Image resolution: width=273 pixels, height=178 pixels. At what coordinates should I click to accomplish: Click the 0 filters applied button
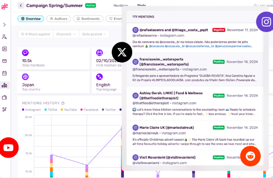pyautogui.click(x=35, y=34)
